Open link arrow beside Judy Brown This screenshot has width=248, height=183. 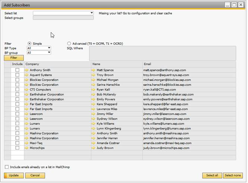(94, 148)
